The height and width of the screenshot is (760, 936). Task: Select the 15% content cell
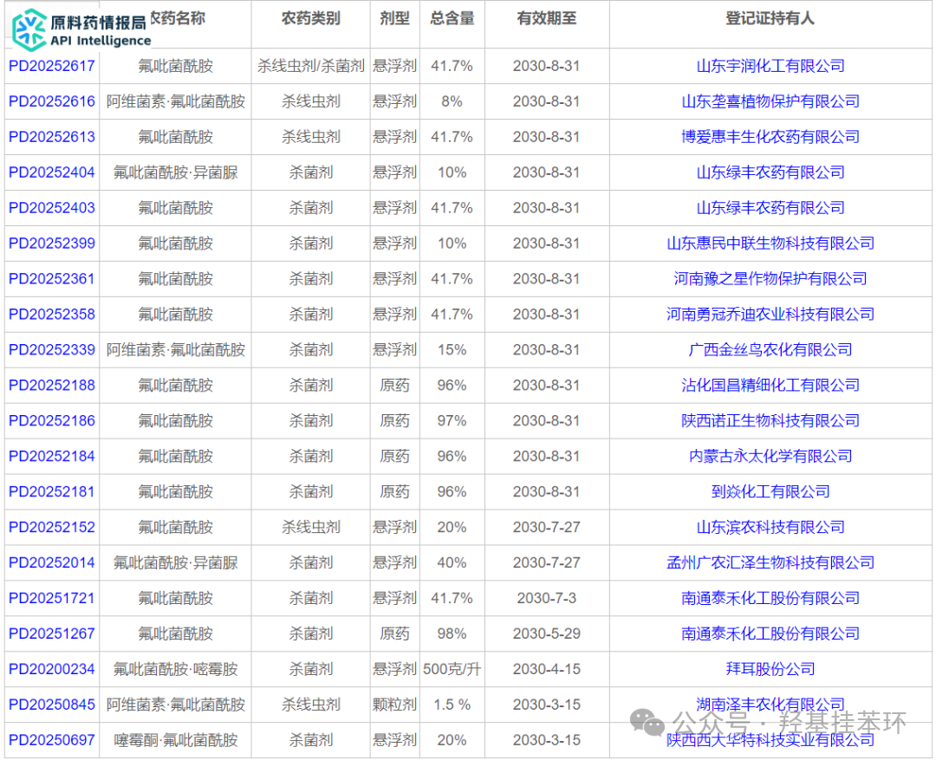[x=452, y=350]
